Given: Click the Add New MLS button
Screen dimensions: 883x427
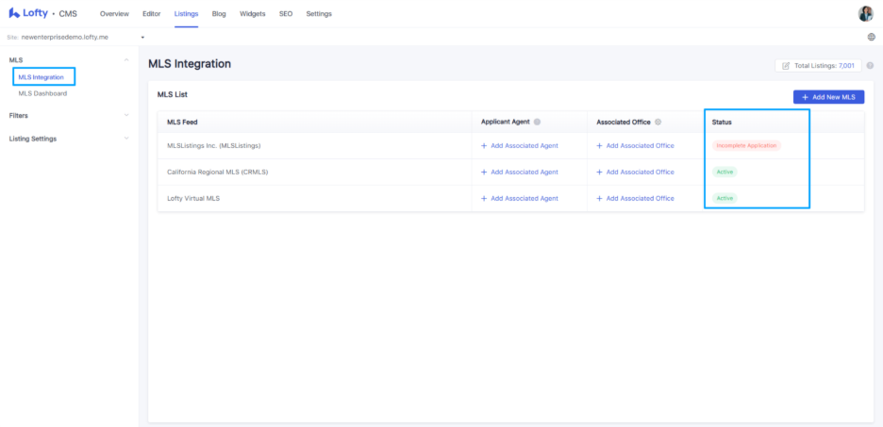Looking at the screenshot, I should pos(828,97).
